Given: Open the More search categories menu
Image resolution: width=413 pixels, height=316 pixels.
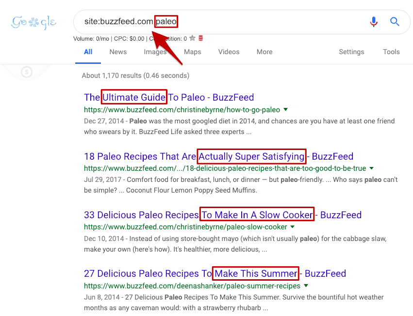Looking at the screenshot, I should coord(264,52).
